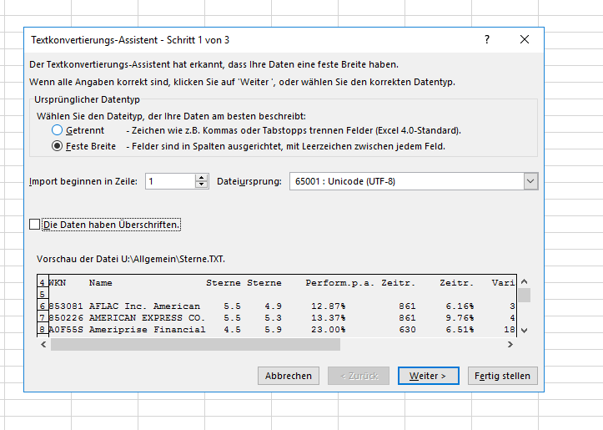Click the preview left scroll arrow
Viewport: 603px width, 430px height.
coord(43,345)
